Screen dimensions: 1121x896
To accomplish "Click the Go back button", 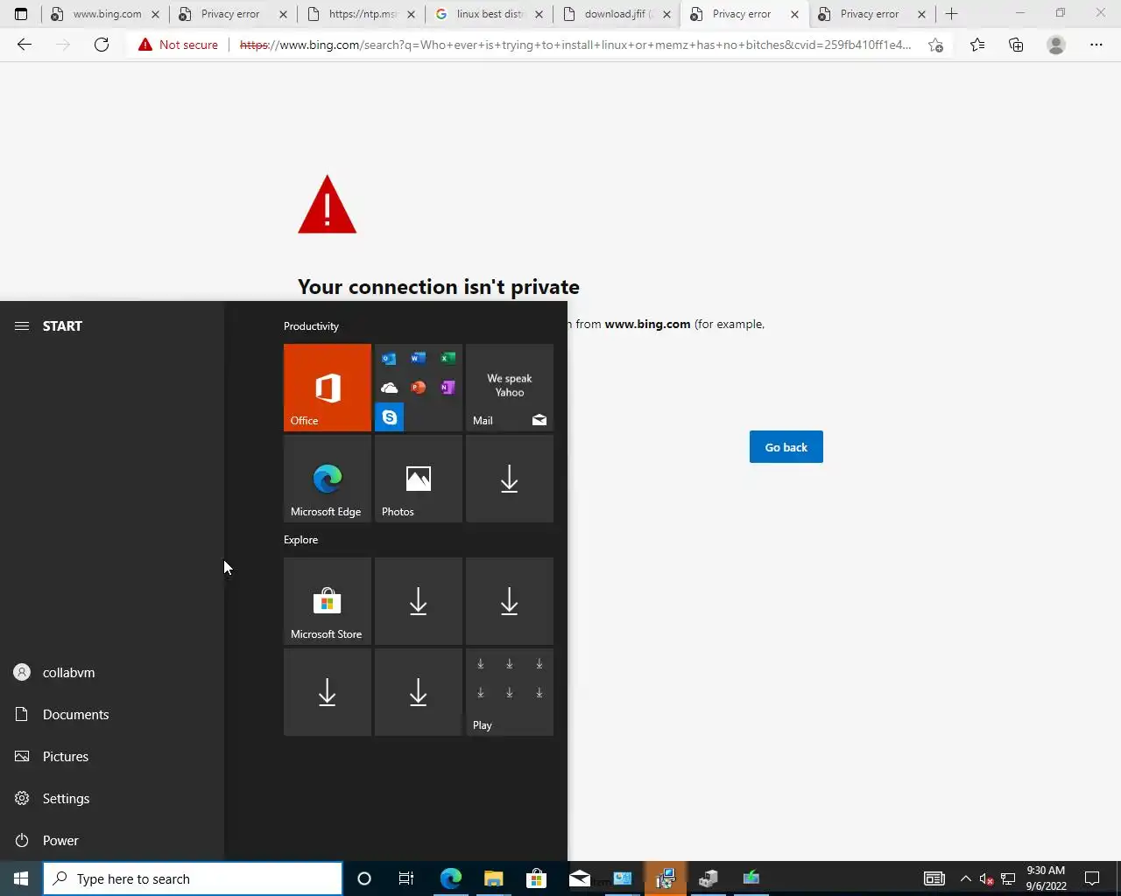I will (x=786, y=447).
